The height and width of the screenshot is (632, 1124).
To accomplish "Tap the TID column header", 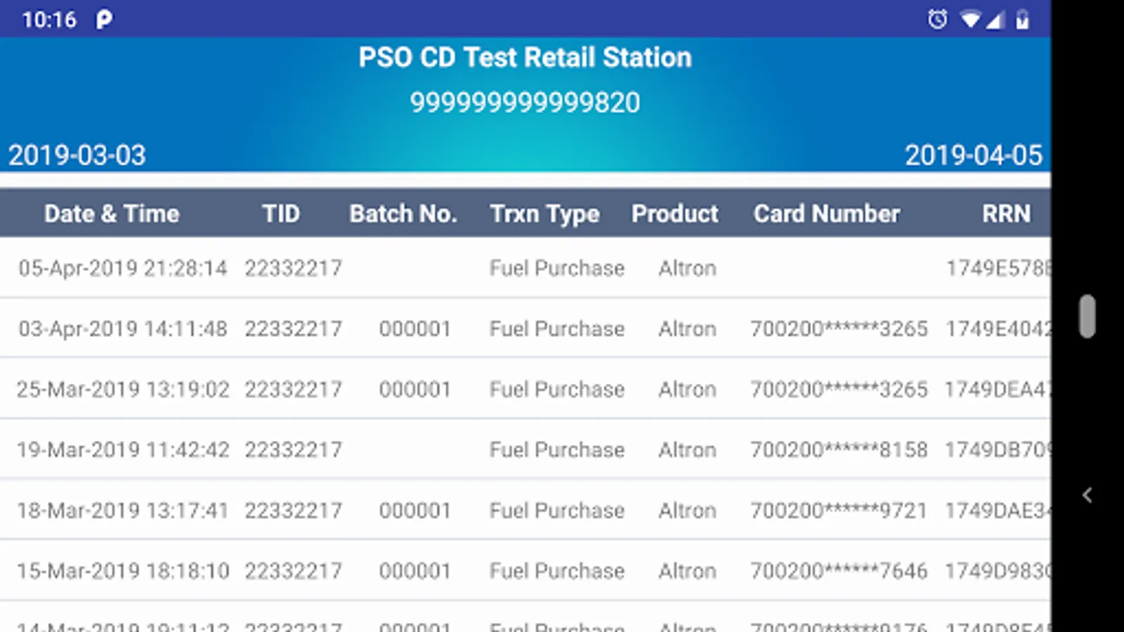I will (x=281, y=213).
